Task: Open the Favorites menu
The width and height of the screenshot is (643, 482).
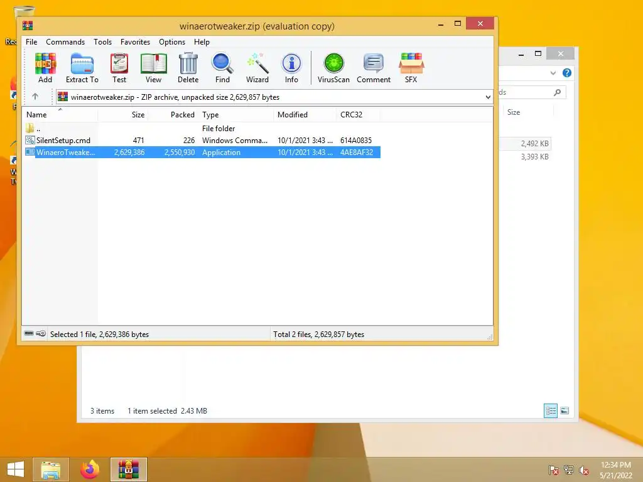Action: (136, 42)
